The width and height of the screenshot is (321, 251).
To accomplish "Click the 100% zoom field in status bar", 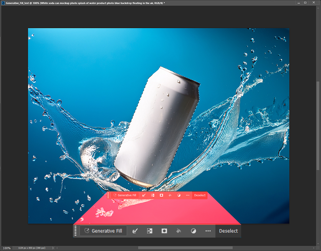I will coord(7,248).
